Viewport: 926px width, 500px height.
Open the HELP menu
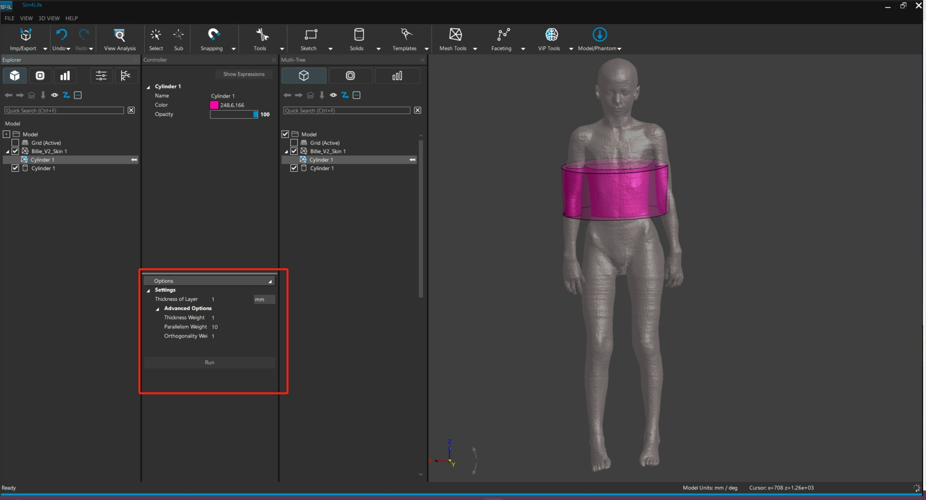(x=72, y=18)
